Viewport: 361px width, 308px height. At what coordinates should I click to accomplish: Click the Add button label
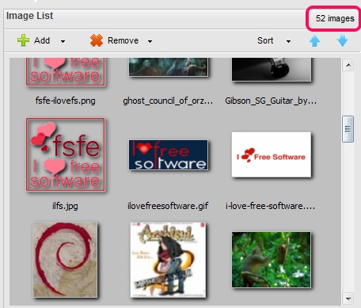pos(42,40)
